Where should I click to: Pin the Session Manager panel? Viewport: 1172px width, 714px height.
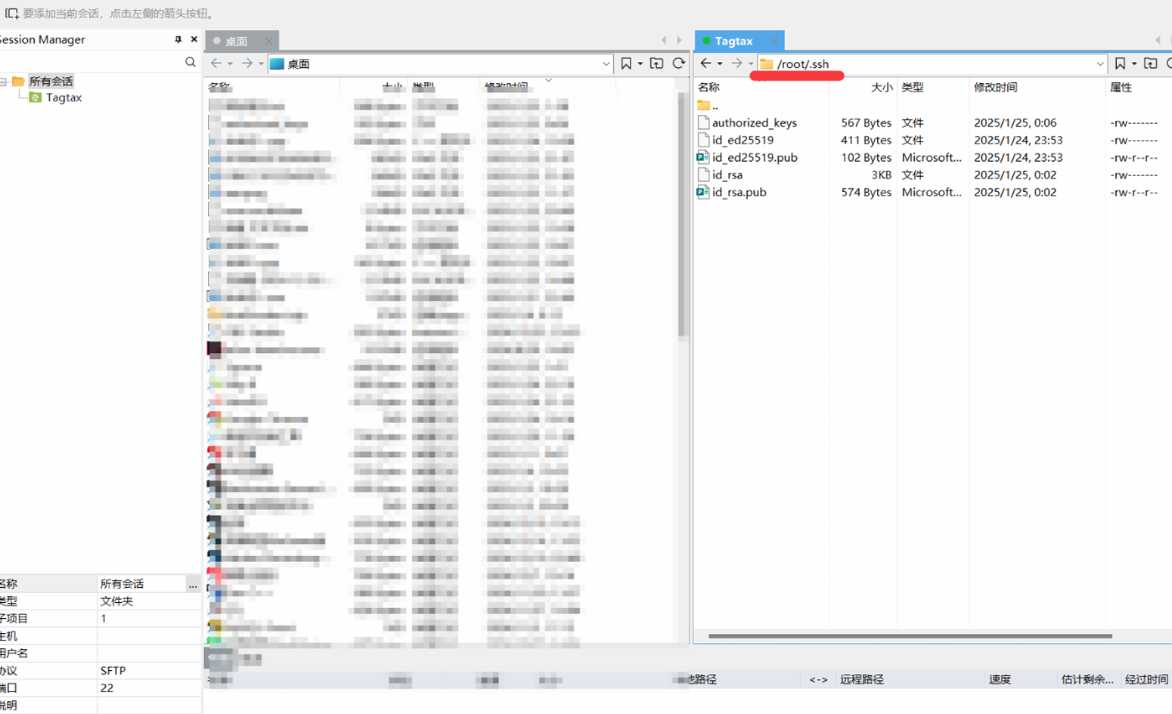pos(178,39)
